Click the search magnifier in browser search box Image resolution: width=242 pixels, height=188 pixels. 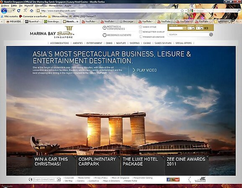pos(239,10)
